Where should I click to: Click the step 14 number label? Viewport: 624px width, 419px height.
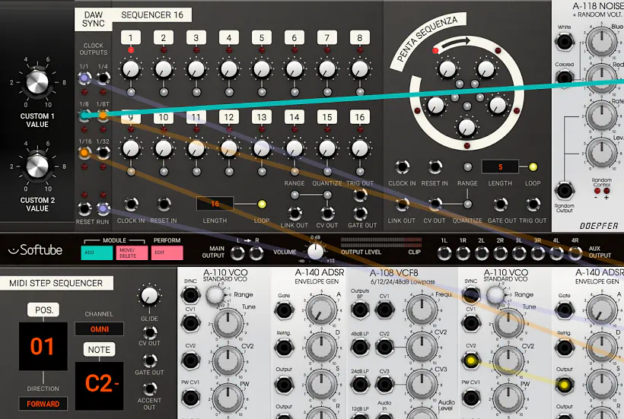[294, 117]
